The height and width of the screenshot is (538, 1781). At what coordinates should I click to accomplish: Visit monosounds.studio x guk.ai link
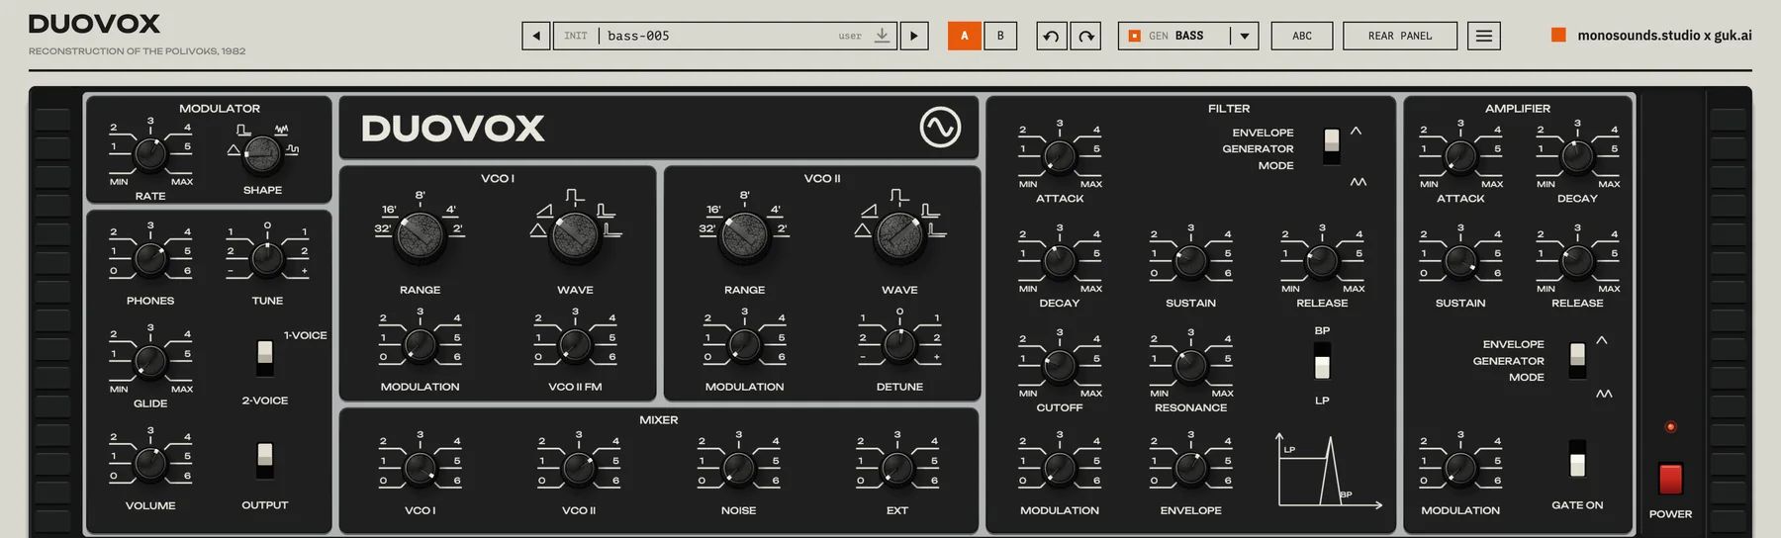[1664, 35]
